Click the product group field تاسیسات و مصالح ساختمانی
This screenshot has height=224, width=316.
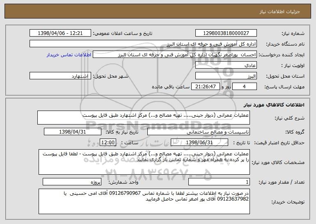[x=199, y=132]
